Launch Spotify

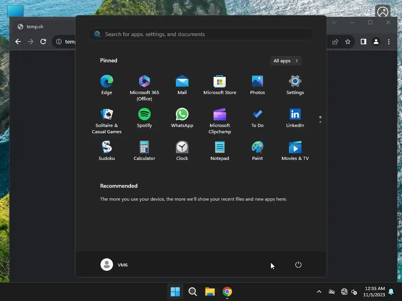click(144, 118)
